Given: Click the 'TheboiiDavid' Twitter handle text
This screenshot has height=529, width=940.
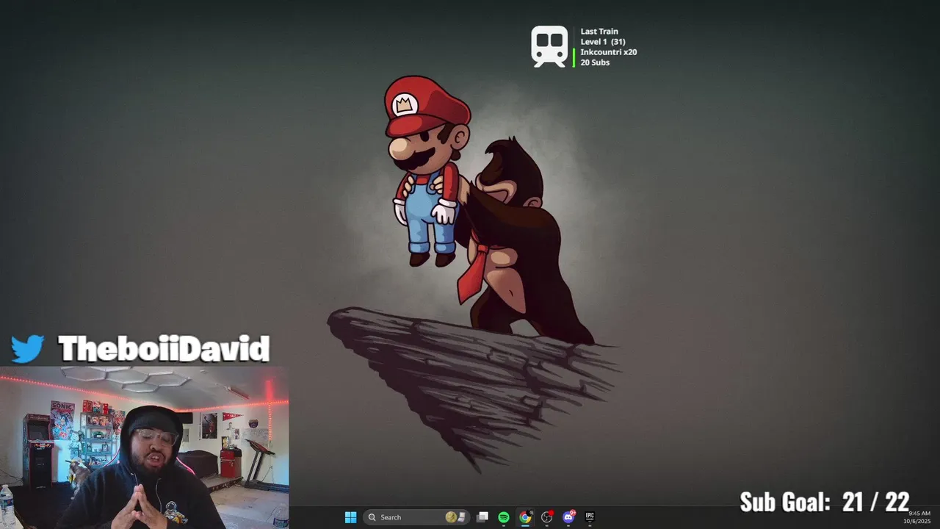Looking at the screenshot, I should pos(164,349).
